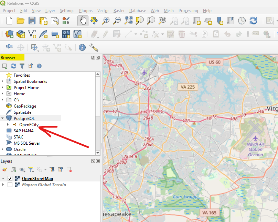This screenshot has height=222, width=278.
Task: Expand the C:\ drive node
Action: click(x=2, y=100)
